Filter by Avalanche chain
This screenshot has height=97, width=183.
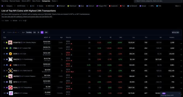[113, 6]
